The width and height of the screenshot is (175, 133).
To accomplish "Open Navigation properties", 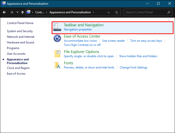I will tap(78, 29).
